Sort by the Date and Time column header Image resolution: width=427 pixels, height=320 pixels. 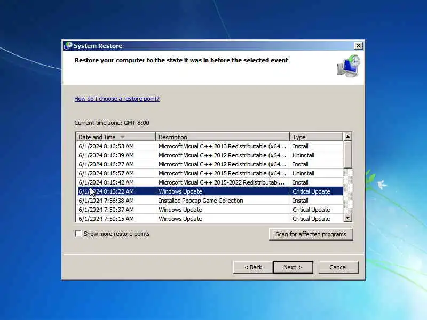point(115,137)
